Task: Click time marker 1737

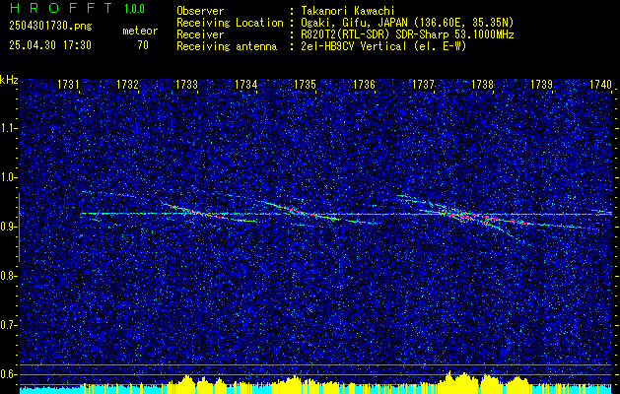Action: click(423, 84)
